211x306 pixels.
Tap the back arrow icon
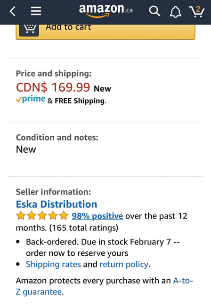coord(13,11)
